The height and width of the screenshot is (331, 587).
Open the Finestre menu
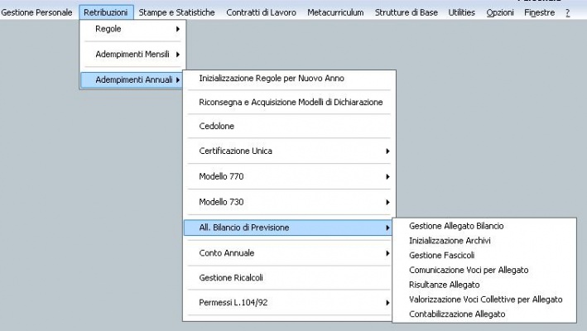point(539,13)
